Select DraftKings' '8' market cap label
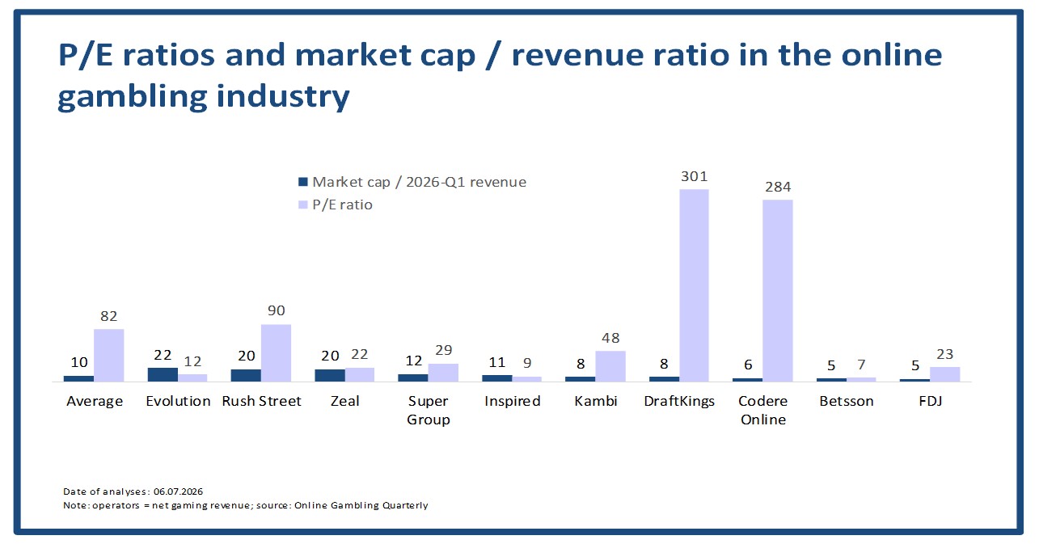This screenshot has height=544, width=1039. click(x=664, y=364)
